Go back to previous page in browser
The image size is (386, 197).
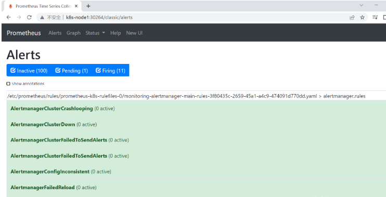tap(9, 17)
